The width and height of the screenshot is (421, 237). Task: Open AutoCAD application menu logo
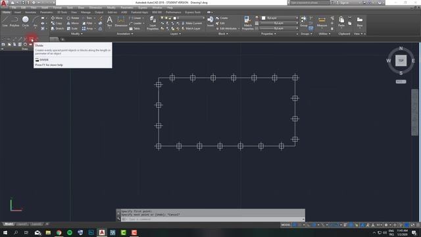coord(4,3)
